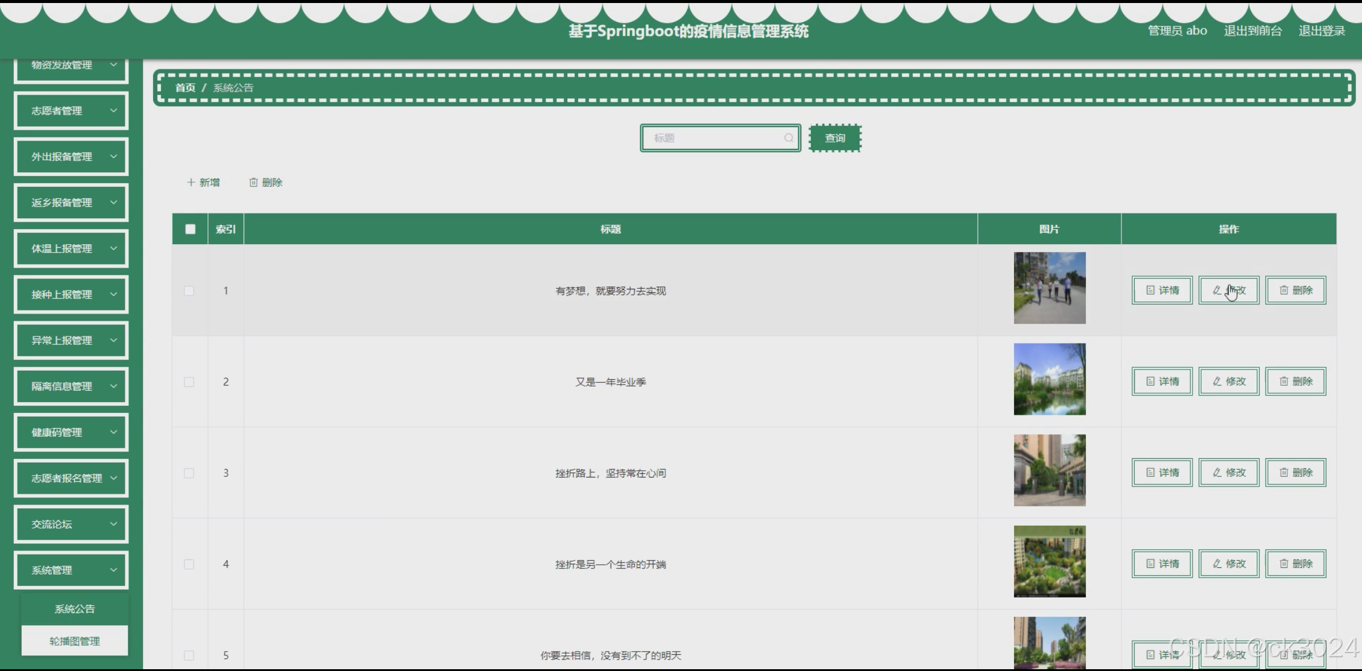Toggle the select-all checkbox in table header
The image size is (1362, 671).
(x=191, y=229)
